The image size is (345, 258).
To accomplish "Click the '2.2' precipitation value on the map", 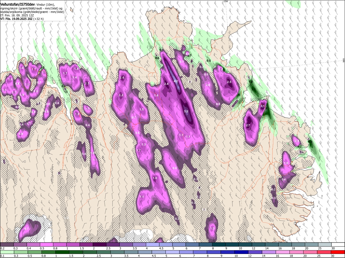I will pos(121,95).
